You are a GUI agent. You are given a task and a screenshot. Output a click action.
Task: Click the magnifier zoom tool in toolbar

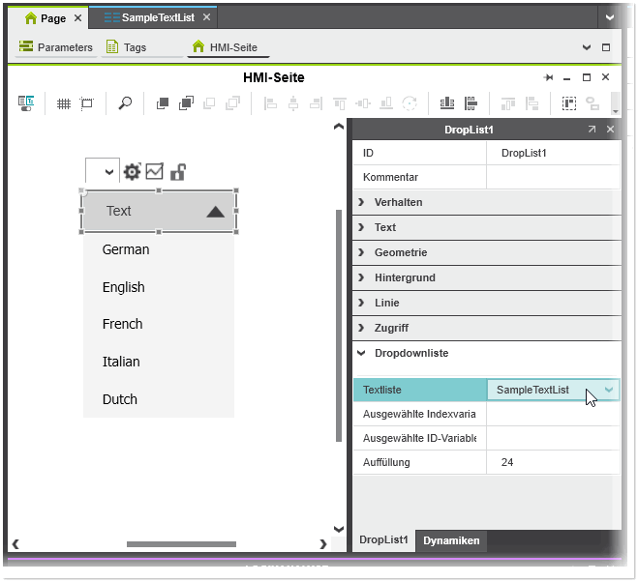click(x=125, y=103)
